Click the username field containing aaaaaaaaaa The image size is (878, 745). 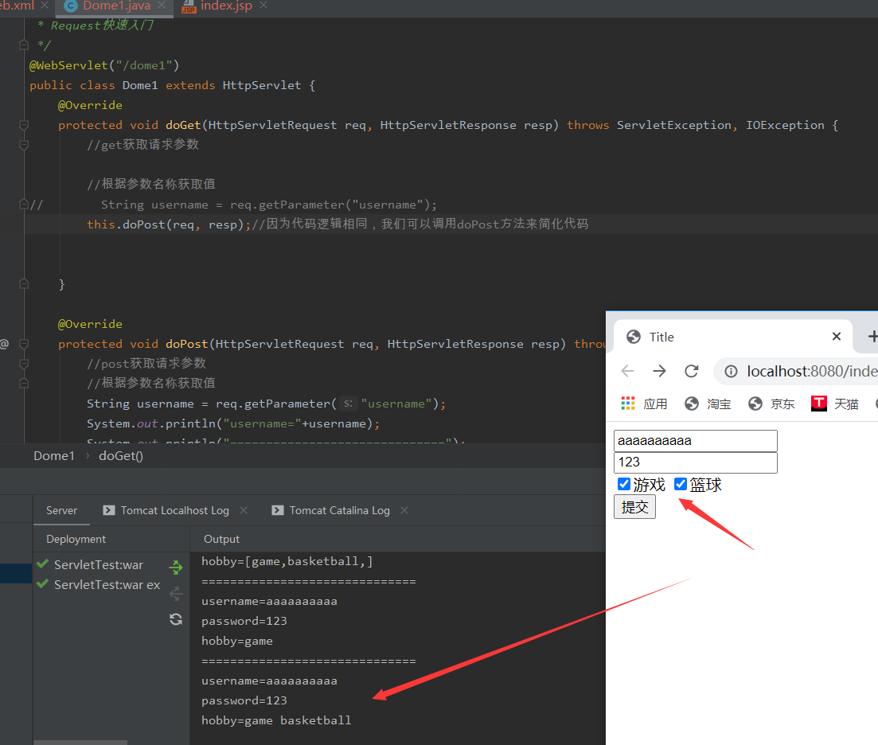[696, 441]
